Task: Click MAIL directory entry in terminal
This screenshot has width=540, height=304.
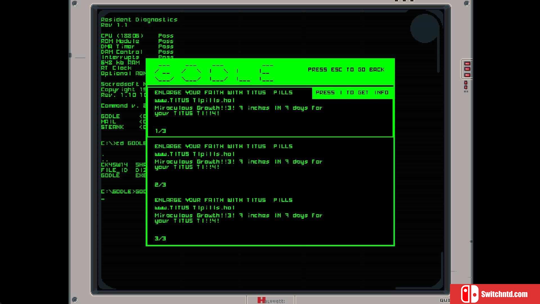Action: point(123,122)
